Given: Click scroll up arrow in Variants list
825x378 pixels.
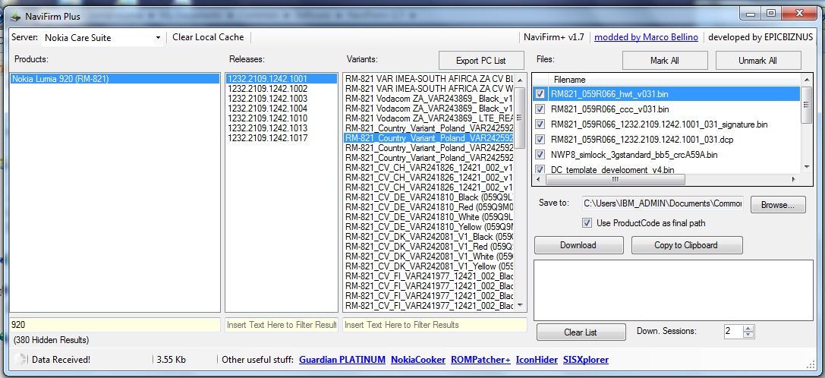Looking at the screenshot, I should click(520, 80).
